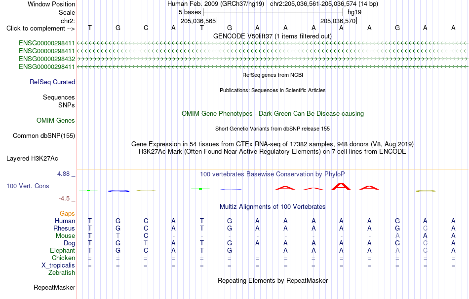Click the '4.88 _' conservation scale maximum
Viewport: 469px width, 299px height.
pos(66,174)
